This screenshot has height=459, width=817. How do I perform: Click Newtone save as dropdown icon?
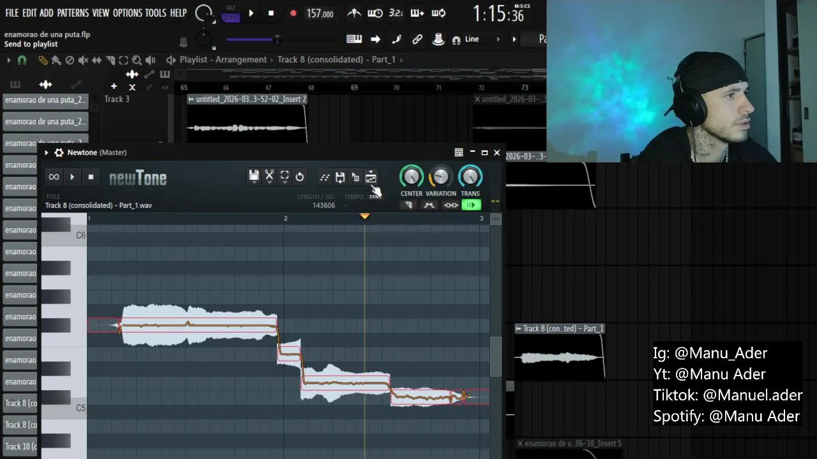click(340, 177)
